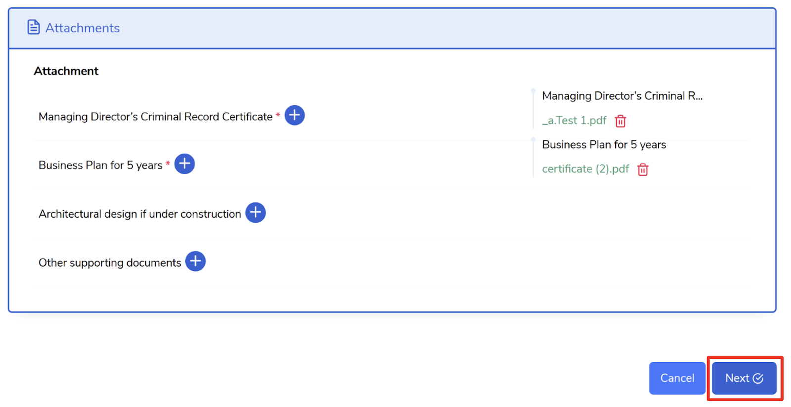Click timeline dot beside Managing Director's uploaded entry

pyautogui.click(x=533, y=90)
